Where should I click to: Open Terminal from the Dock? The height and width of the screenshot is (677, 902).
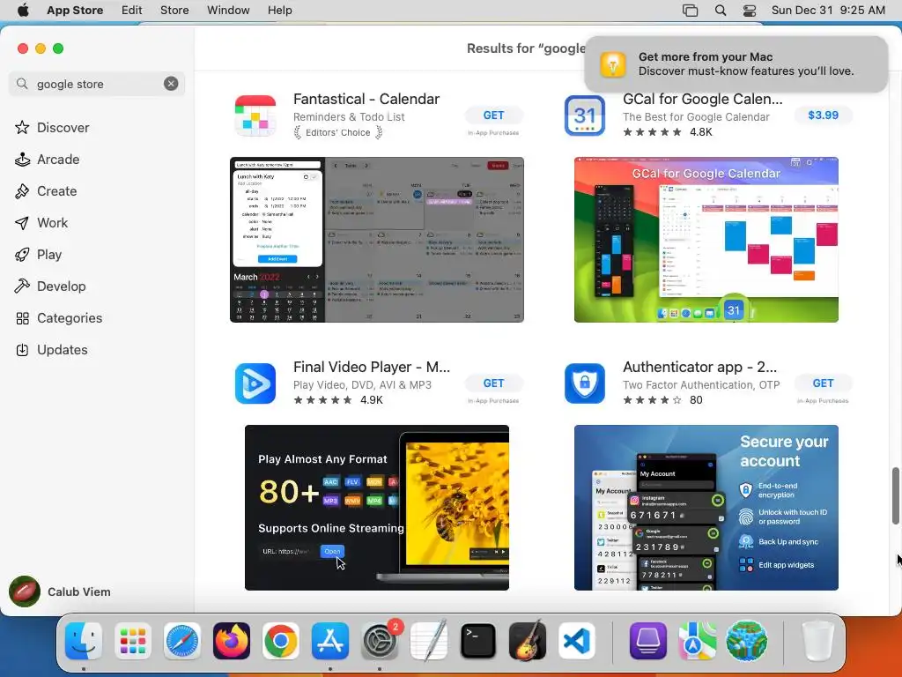pos(478,641)
